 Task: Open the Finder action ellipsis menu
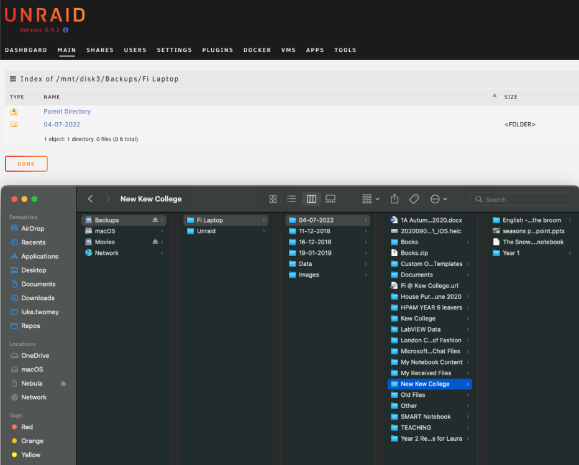(439, 199)
